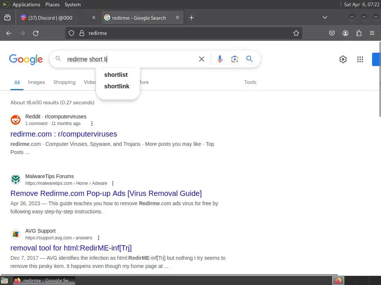Select the redirme - Google Search tab
This screenshot has width=381, height=285.
(x=138, y=18)
